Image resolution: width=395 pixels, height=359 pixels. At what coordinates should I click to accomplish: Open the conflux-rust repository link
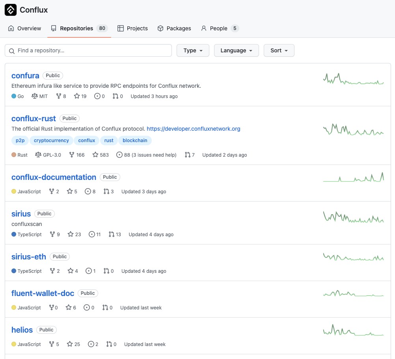[x=34, y=118]
